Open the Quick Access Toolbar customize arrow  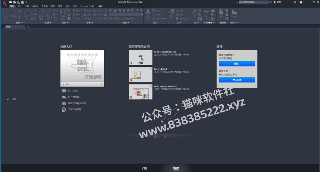pos(26,2)
